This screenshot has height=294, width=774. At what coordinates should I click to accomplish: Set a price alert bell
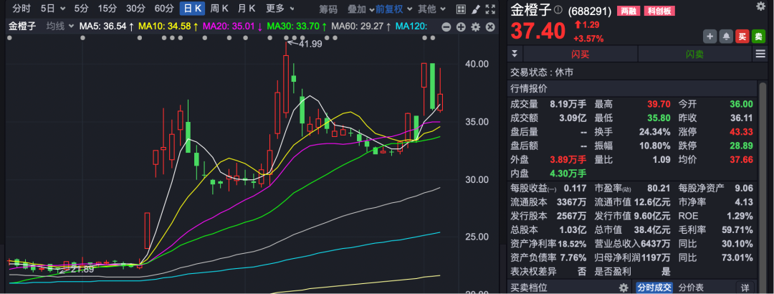pyautogui.click(x=726, y=36)
